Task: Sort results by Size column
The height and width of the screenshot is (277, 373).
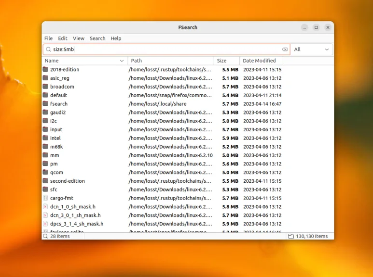Action: [x=227, y=61]
